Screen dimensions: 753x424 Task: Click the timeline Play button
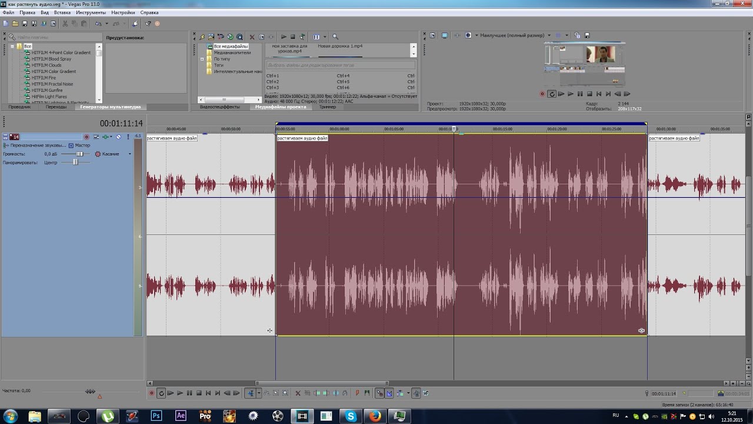180,393
